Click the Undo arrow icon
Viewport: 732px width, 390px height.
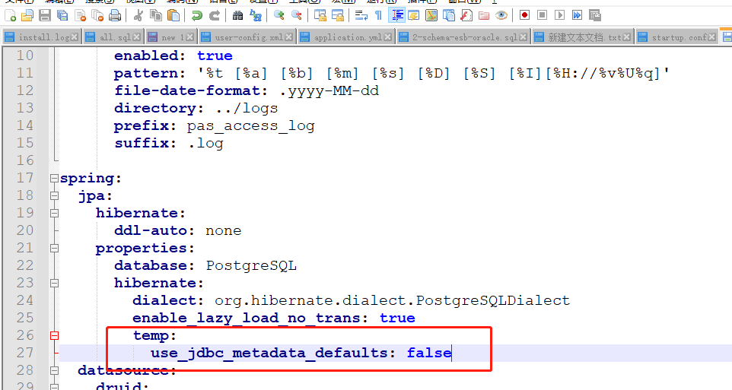pos(196,14)
